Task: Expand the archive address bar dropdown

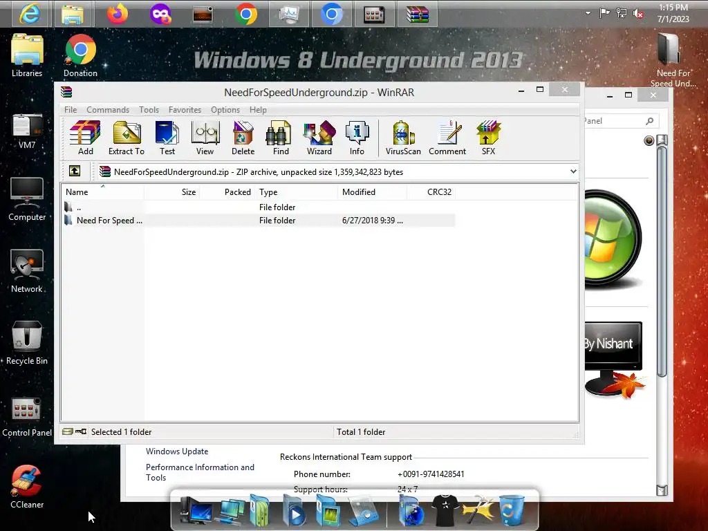Action: coord(573,171)
